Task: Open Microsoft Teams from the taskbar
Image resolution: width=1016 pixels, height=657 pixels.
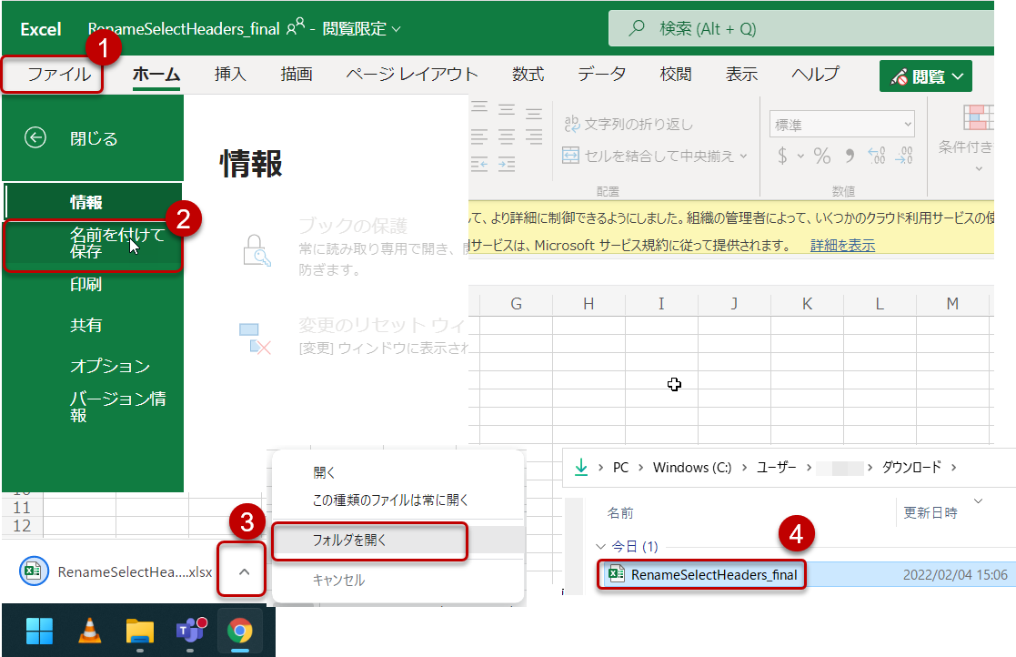Action: (x=190, y=631)
